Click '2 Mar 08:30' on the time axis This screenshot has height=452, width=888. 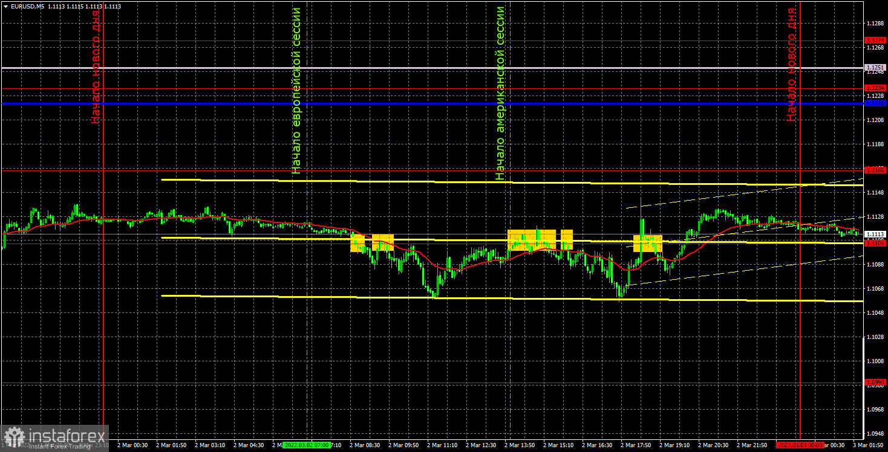pyautogui.click(x=365, y=445)
